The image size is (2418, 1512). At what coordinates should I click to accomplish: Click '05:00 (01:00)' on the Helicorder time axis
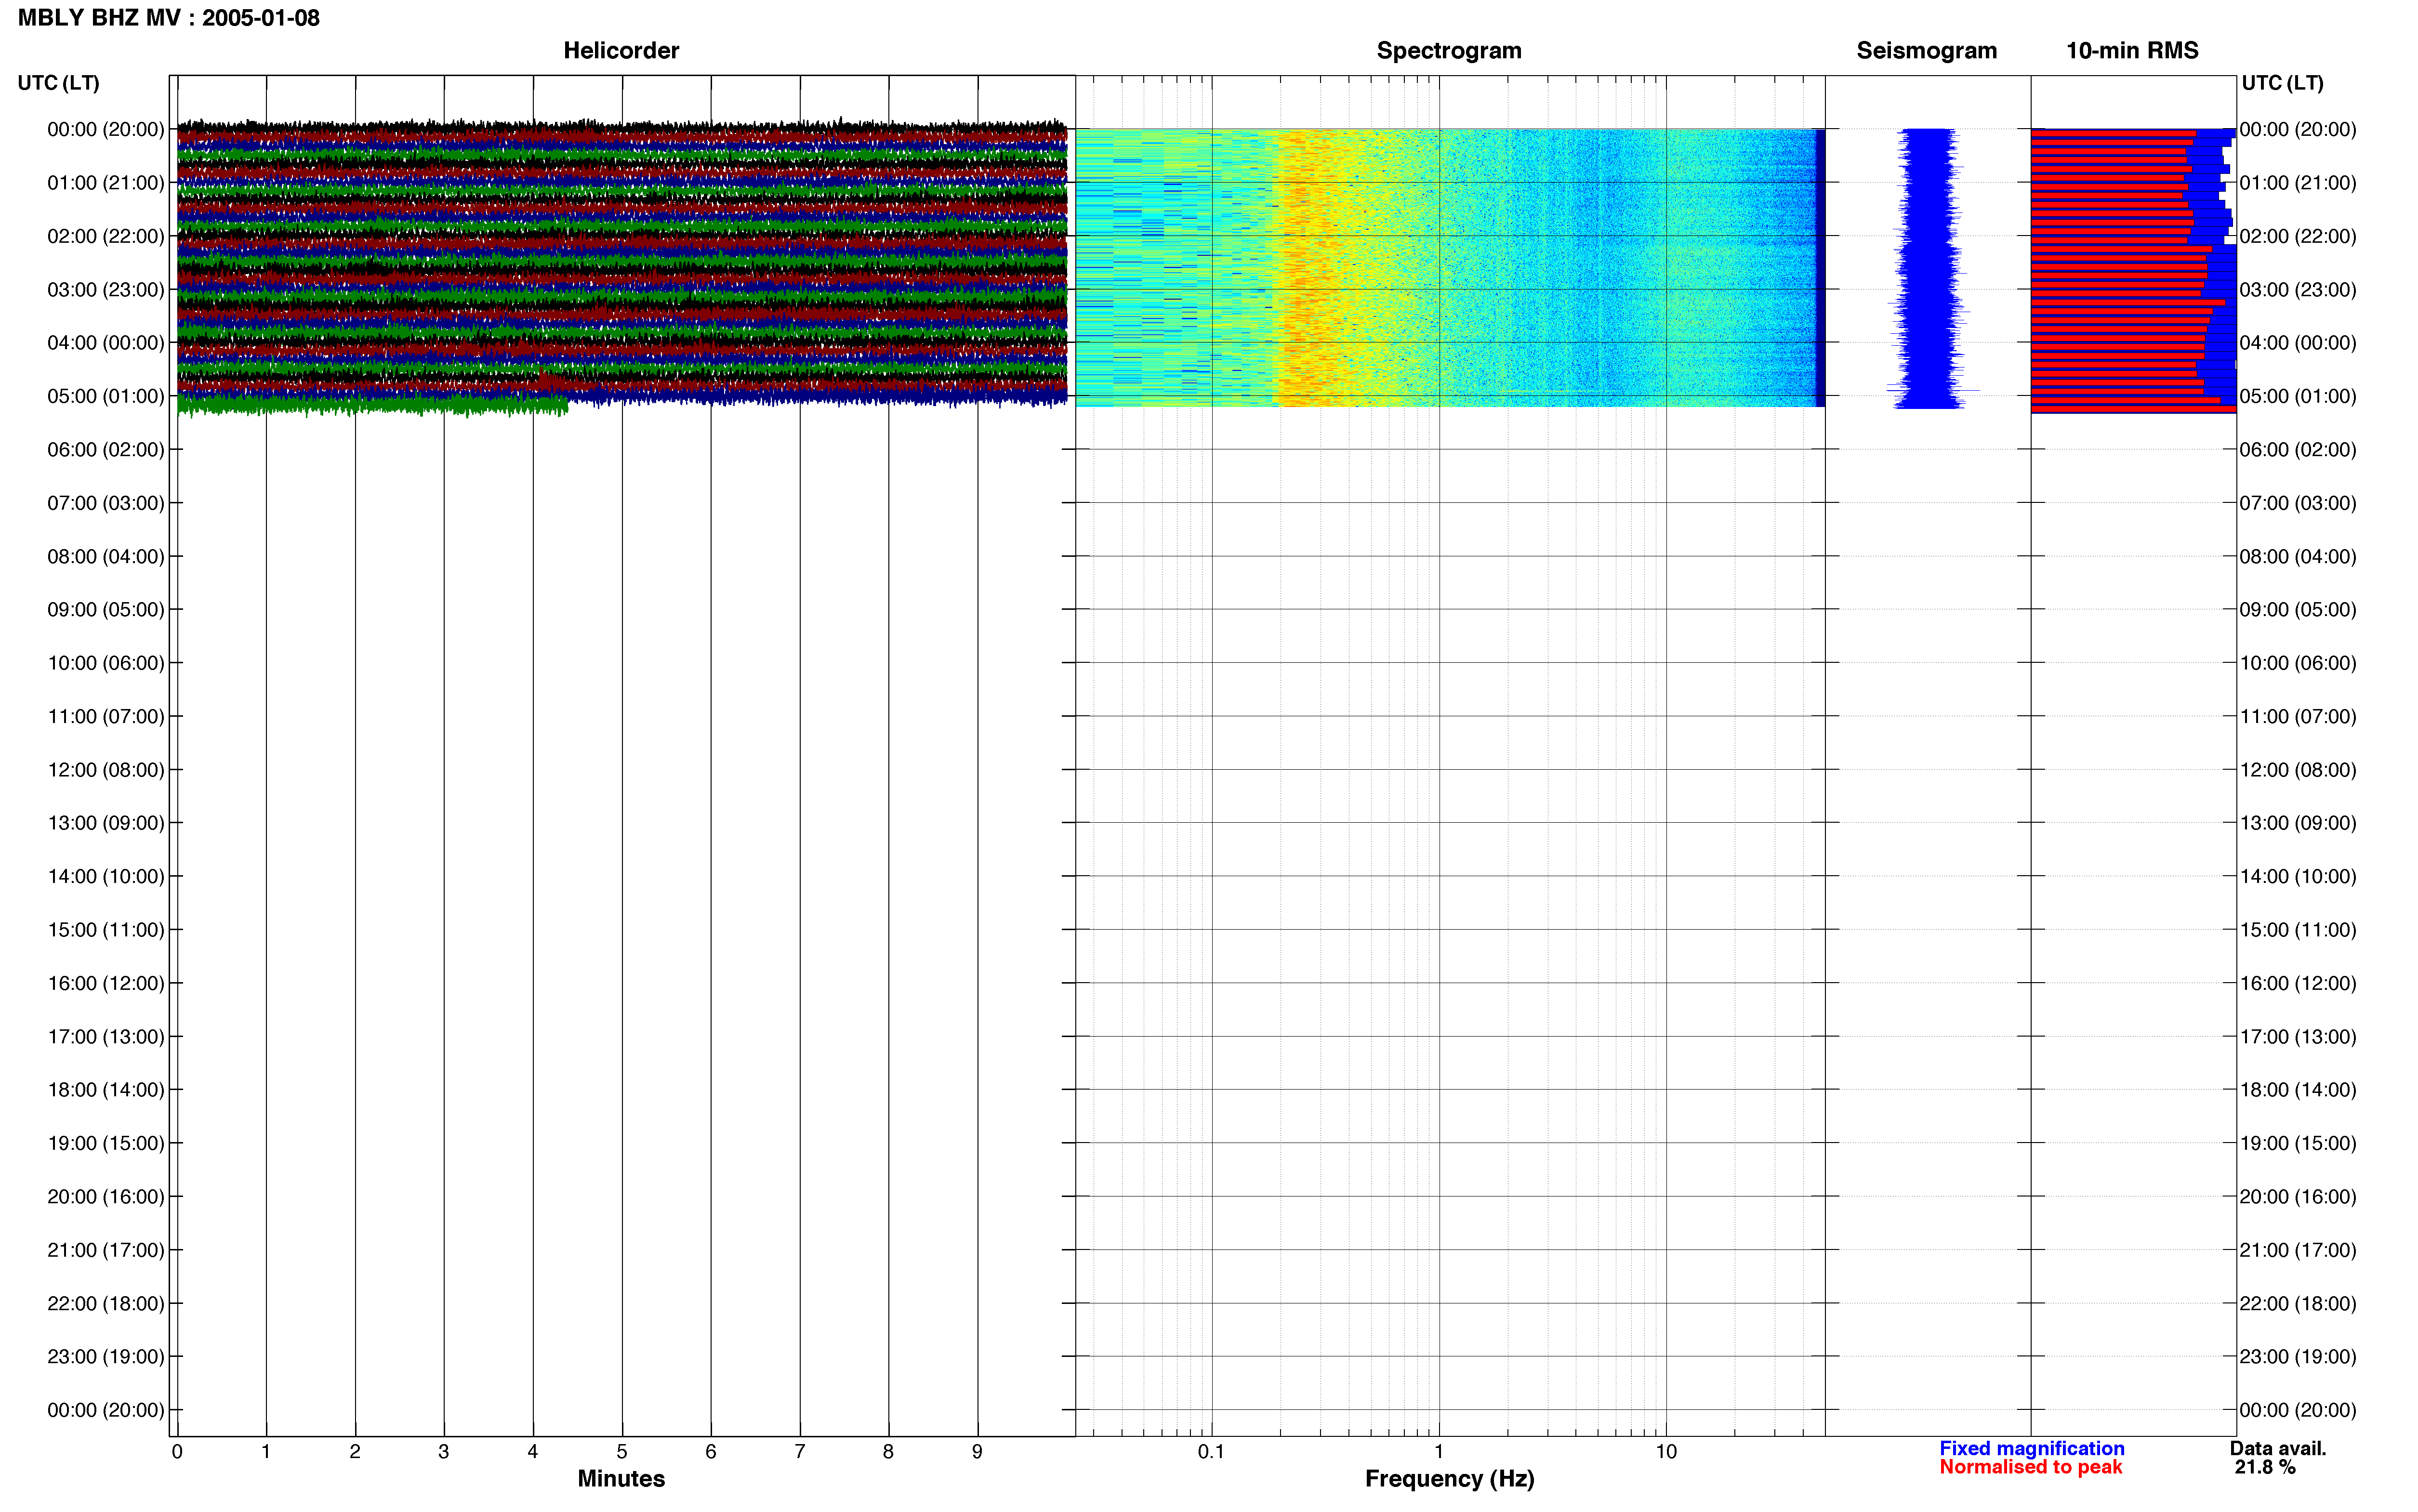click(106, 396)
